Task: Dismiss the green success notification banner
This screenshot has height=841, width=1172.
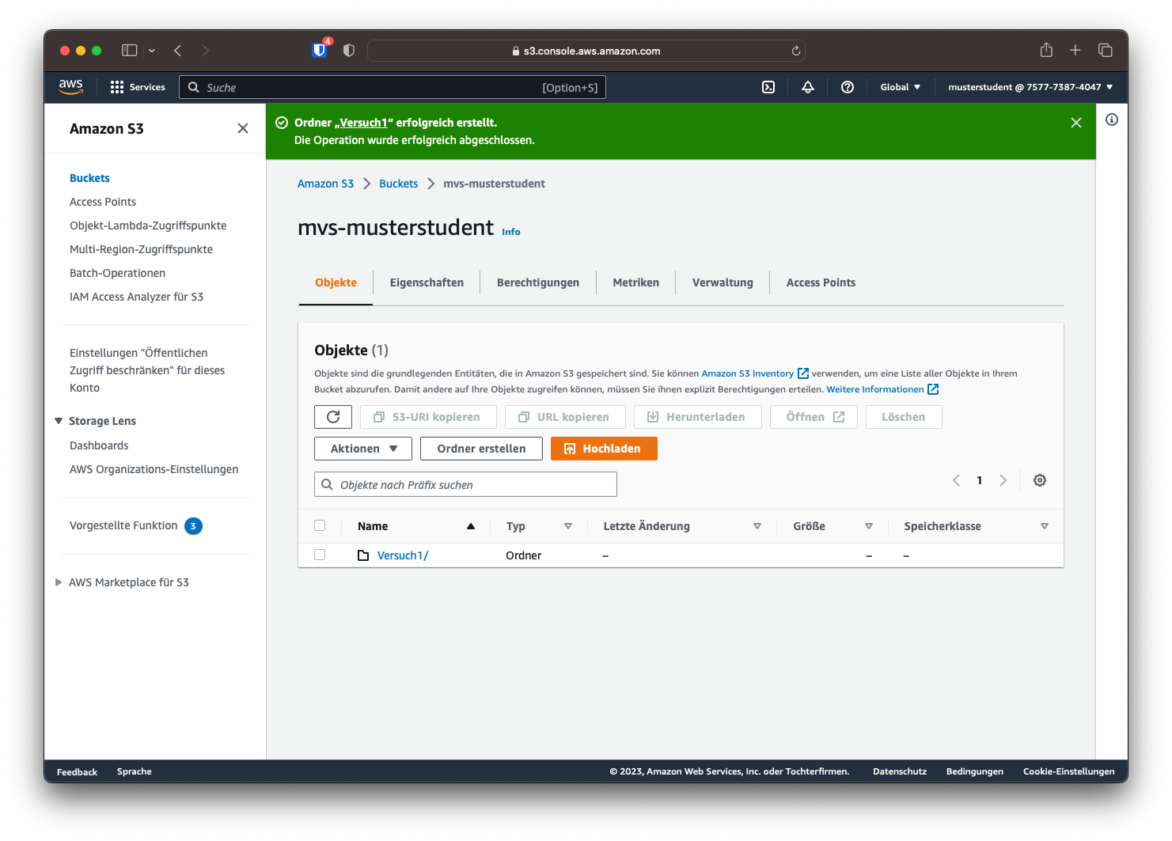Action: pyautogui.click(x=1075, y=123)
